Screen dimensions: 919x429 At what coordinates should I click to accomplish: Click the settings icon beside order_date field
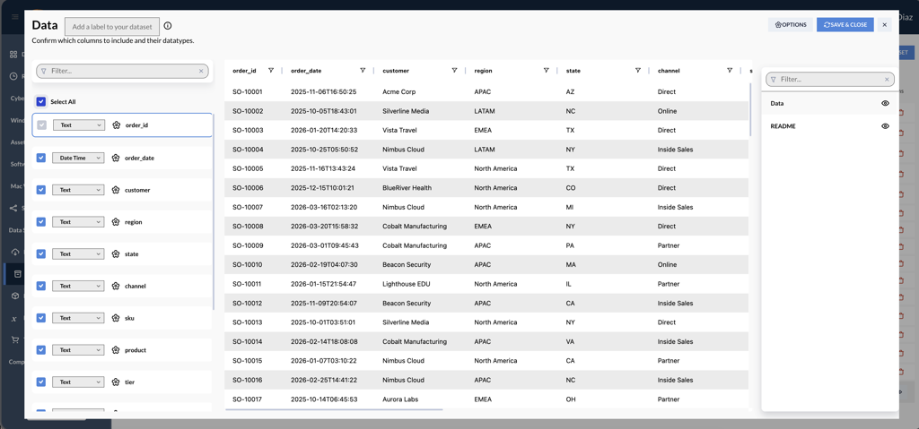pyautogui.click(x=116, y=158)
